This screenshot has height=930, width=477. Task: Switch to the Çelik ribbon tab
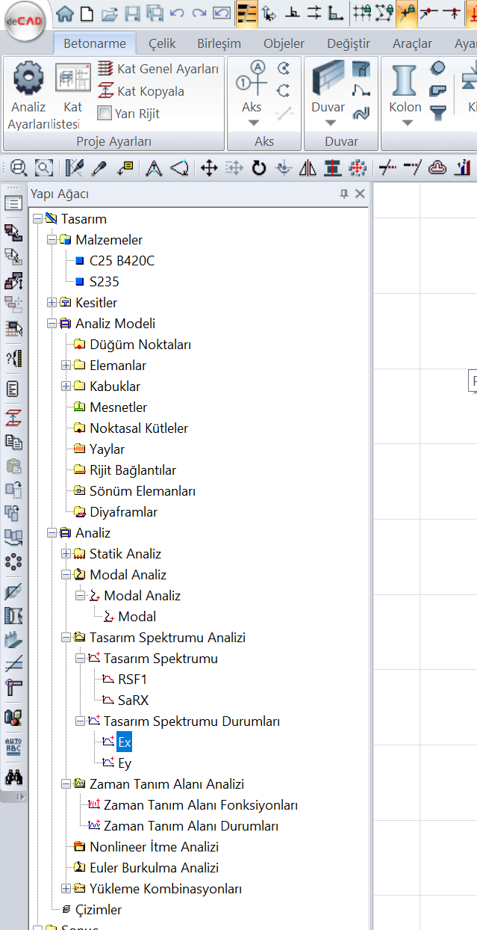point(162,44)
